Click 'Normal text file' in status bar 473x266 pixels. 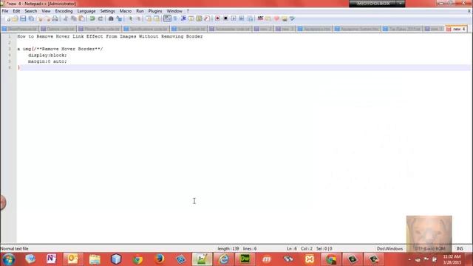click(15, 248)
